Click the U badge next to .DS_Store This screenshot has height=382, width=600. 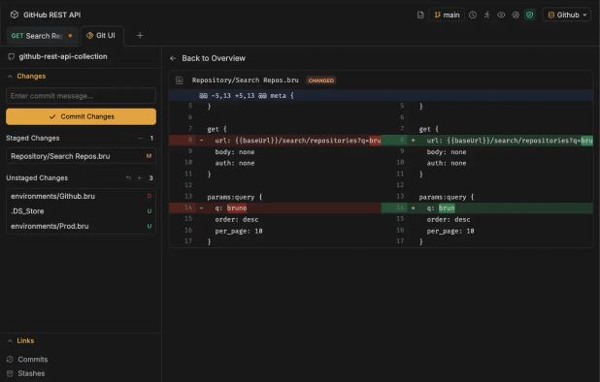tap(150, 211)
